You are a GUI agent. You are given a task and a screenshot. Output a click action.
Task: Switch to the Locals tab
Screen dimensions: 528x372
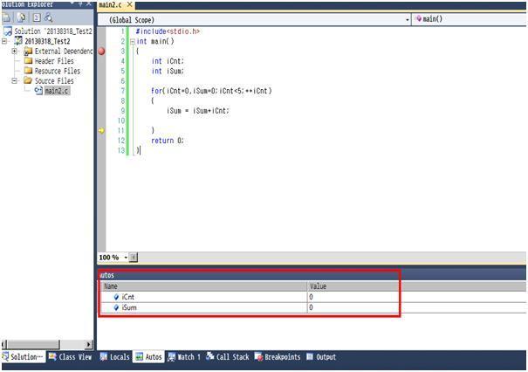pos(115,357)
